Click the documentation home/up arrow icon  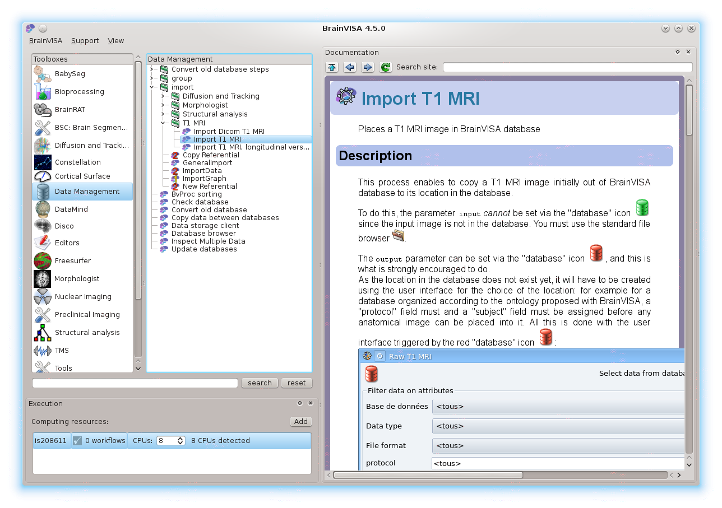click(332, 67)
